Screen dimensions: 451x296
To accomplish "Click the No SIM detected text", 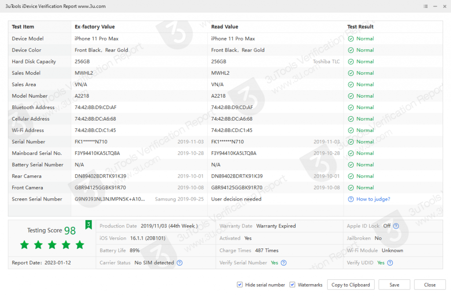I will pos(154,263).
